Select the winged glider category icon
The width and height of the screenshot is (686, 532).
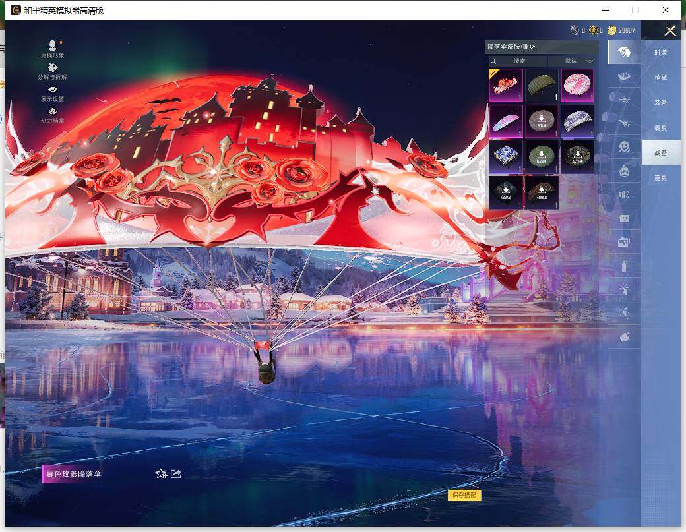[x=624, y=76]
